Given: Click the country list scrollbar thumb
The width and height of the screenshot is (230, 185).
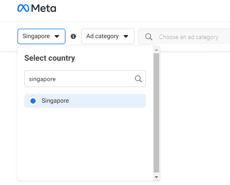Looking at the screenshot, I should [157, 113].
